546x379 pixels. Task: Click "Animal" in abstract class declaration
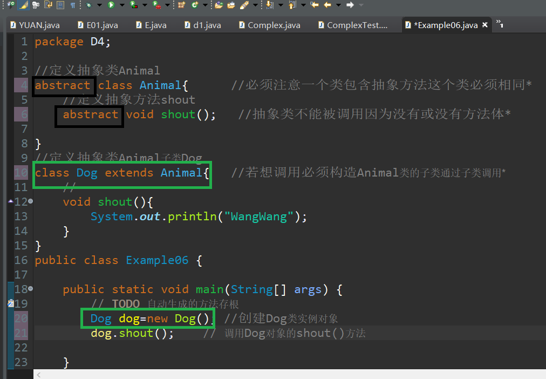(x=161, y=85)
